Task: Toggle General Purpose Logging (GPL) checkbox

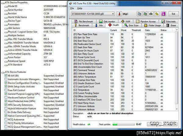Action: click(6, 94)
